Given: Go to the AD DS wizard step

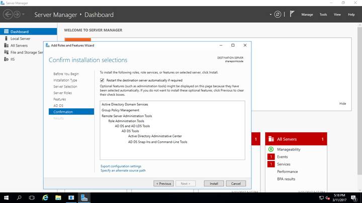Looking at the screenshot, I should point(58,105).
